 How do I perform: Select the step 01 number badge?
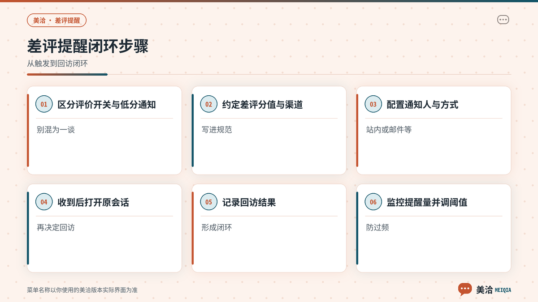click(x=44, y=104)
